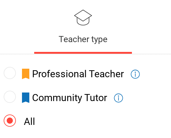The height and width of the screenshot is (138, 171).
Task: Select the Professional Teacher radio button
Action: pos(10,73)
